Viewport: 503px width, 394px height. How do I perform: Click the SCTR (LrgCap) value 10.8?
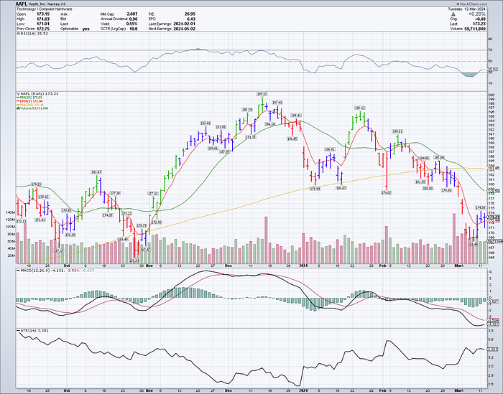133,29
